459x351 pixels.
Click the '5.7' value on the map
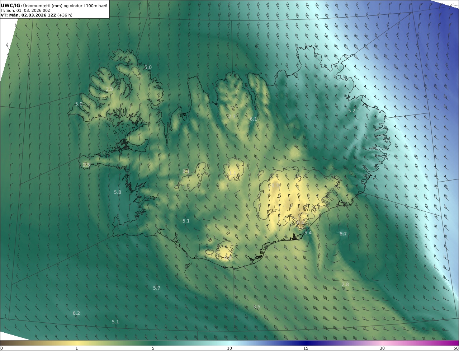point(157,288)
